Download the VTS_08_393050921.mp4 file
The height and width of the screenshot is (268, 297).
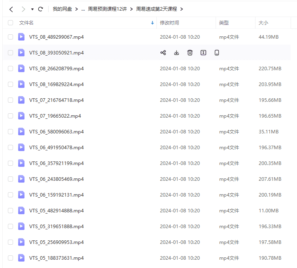pyautogui.click(x=177, y=52)
